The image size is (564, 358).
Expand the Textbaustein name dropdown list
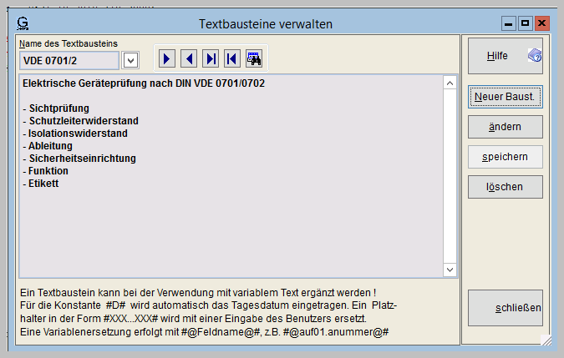tap(130, 60)
